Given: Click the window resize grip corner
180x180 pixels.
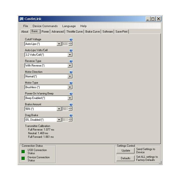Looking at the screenshot, I should pos(160,163).
